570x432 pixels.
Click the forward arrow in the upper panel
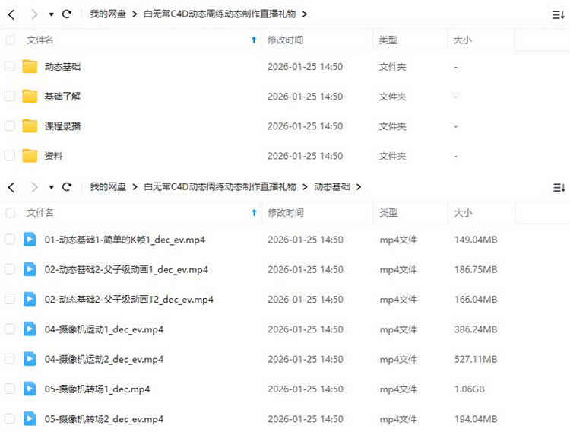[33, 14]
